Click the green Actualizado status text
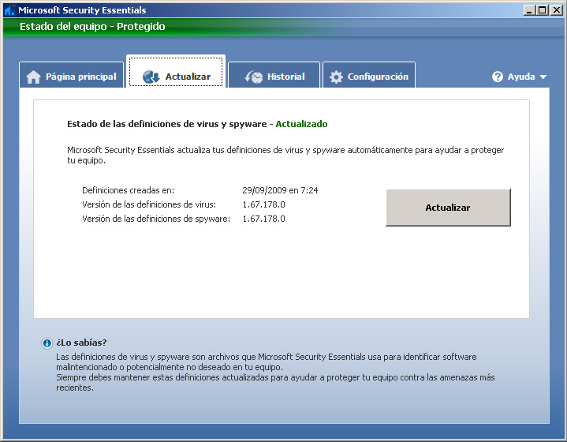 (301, 124)
